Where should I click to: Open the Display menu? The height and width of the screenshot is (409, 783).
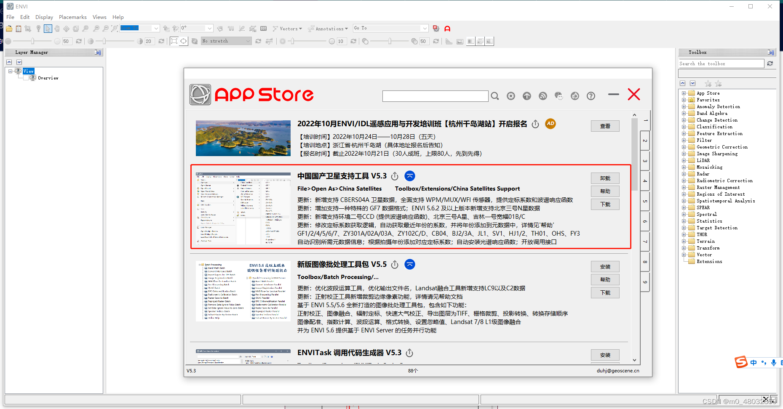click(x=44, y=17)
